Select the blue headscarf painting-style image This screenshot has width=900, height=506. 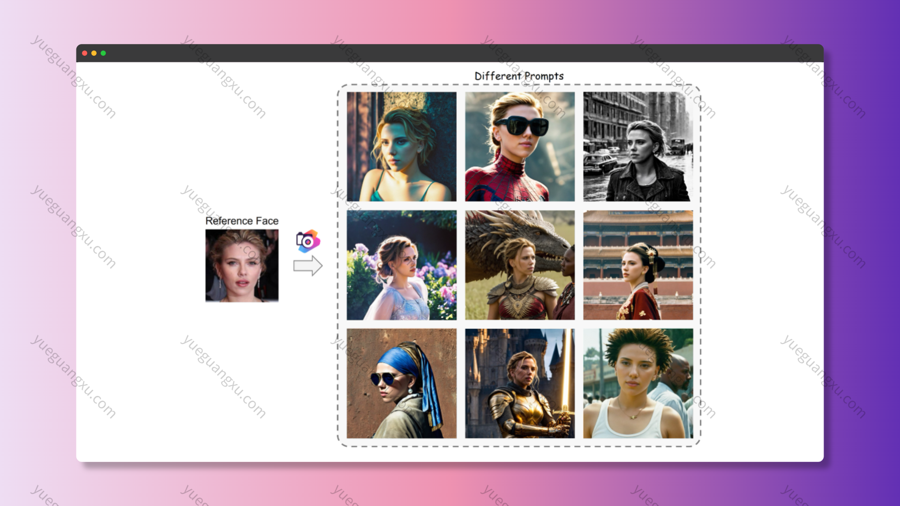[402, 383]
